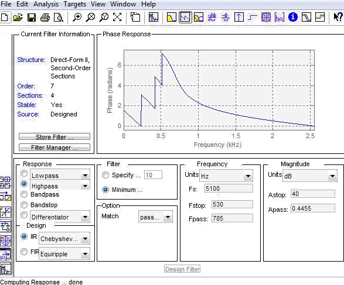Screen dimensions: 344x285
Task: Click the New session icon
Action: click(5, 17)
